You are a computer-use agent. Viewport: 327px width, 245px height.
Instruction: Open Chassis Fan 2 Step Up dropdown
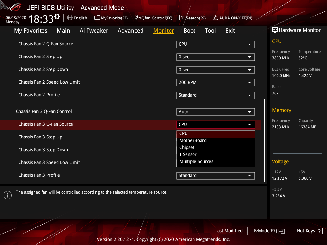[216, 57]
